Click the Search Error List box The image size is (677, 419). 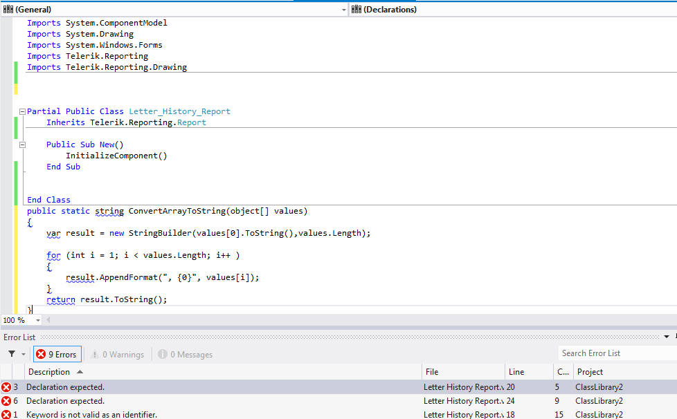click(x=616, y=353)
